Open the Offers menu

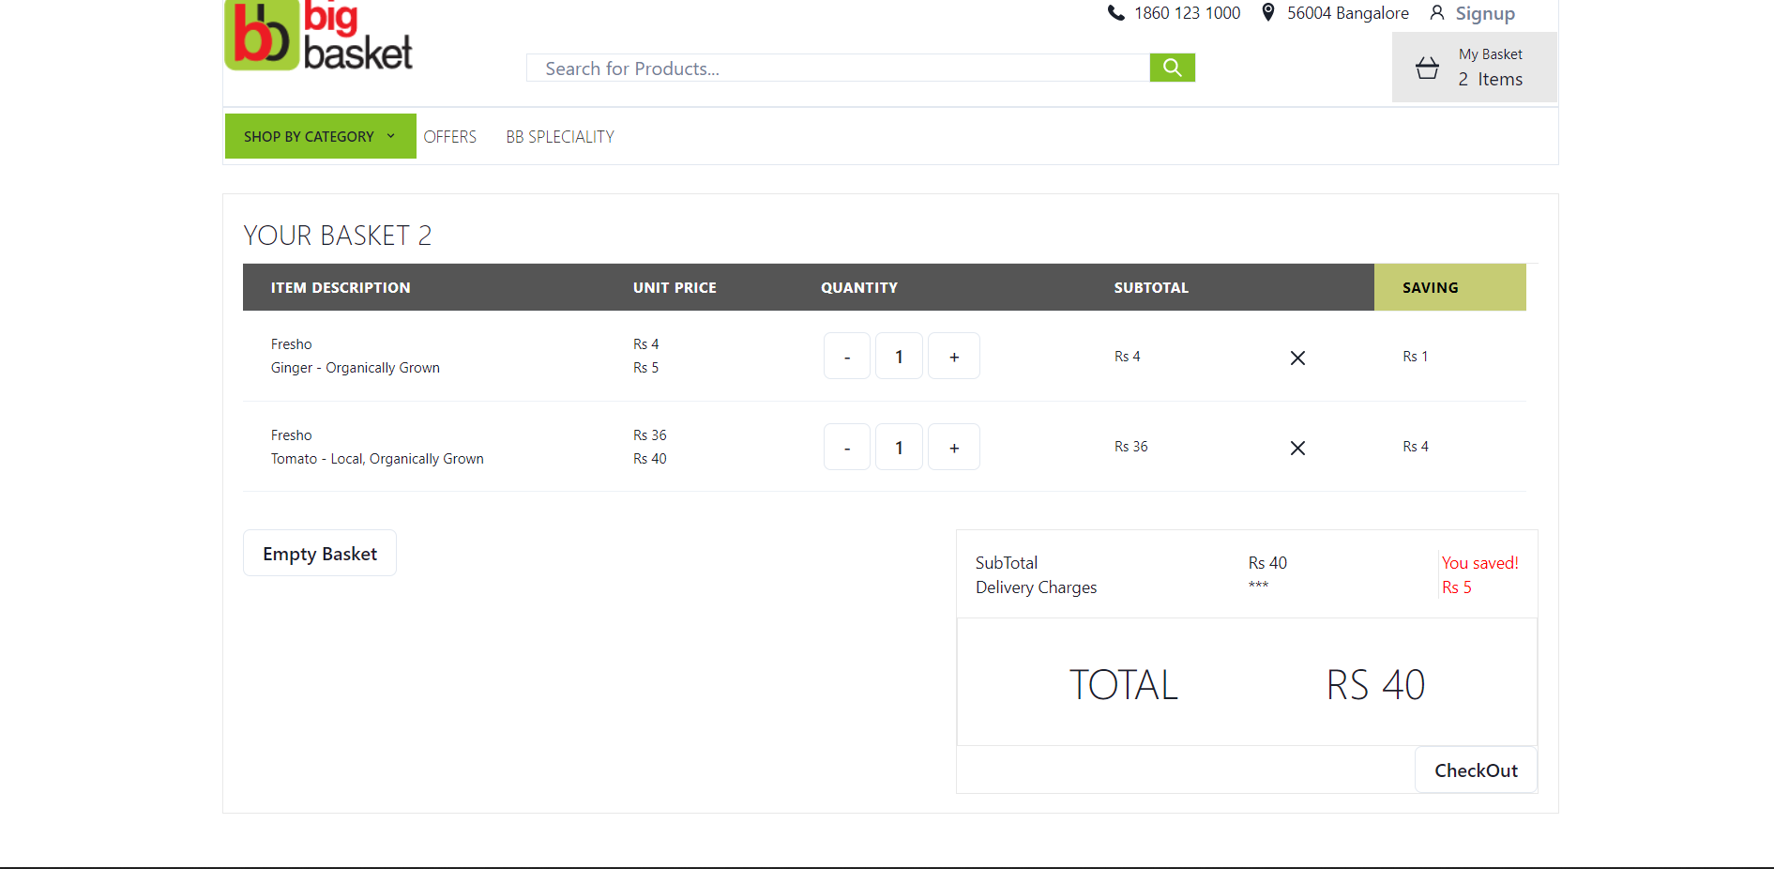pyautogui.click(x=450, y=136)
